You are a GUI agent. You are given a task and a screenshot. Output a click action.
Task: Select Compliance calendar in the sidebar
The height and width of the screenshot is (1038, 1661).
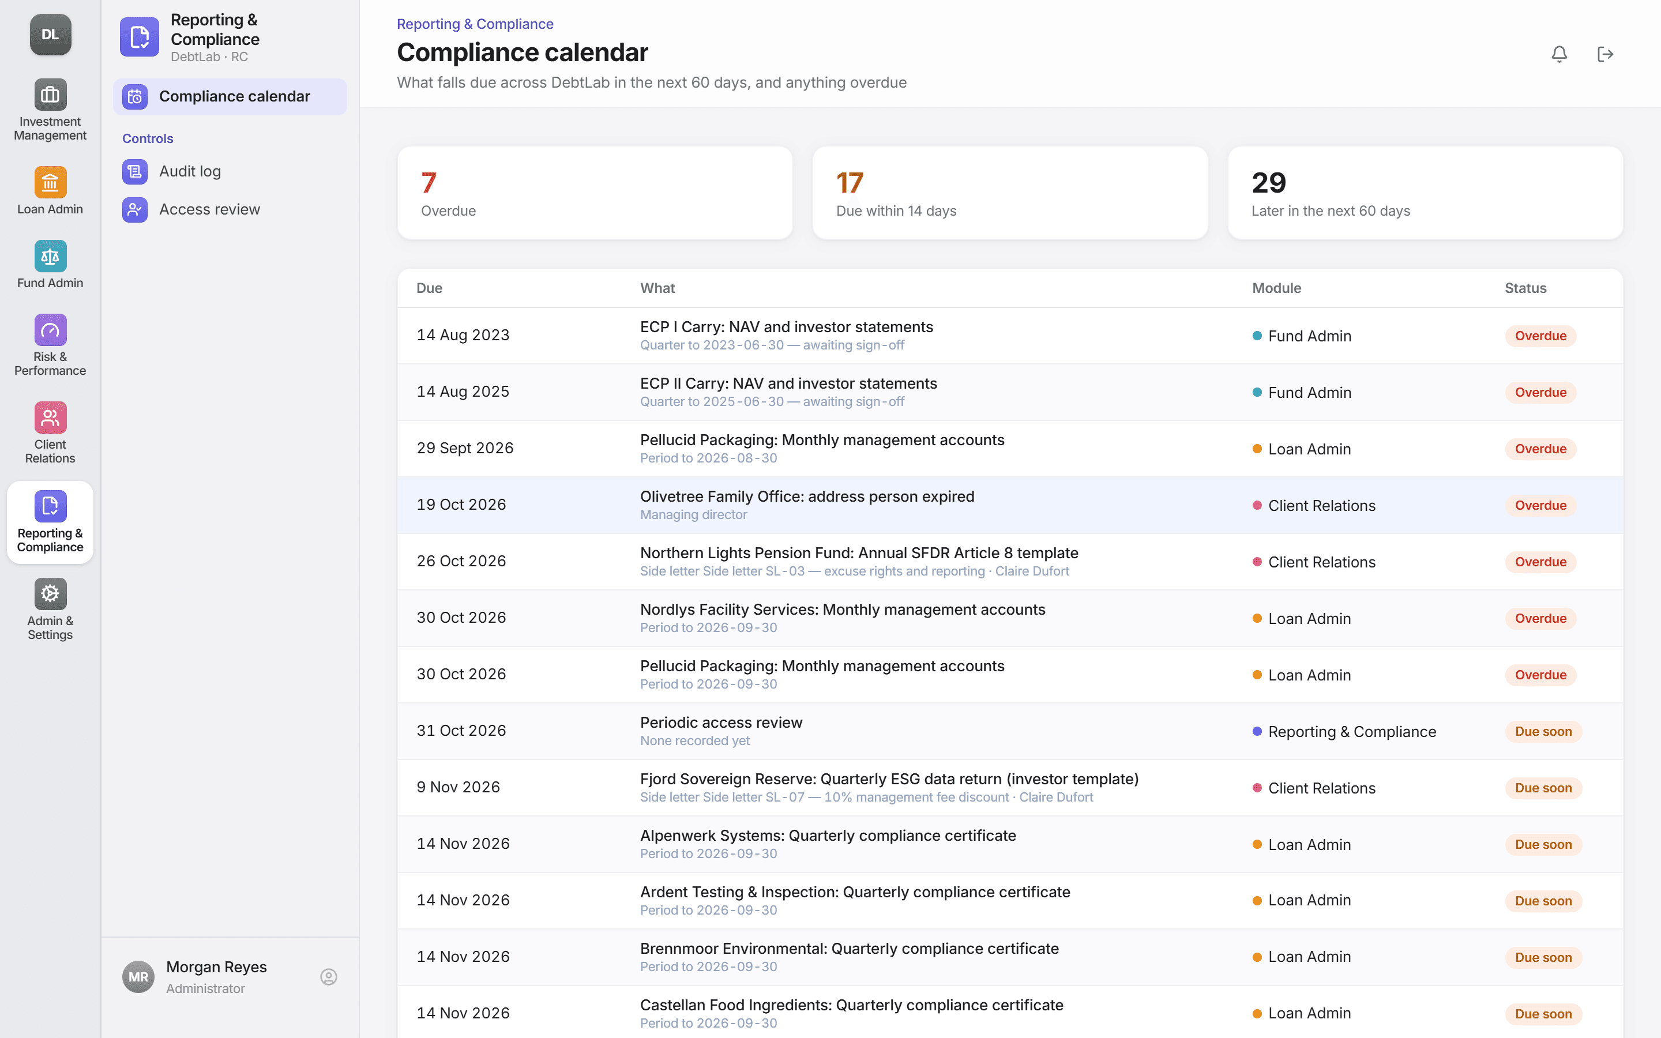pyautogui.click(x=230, y=97)
